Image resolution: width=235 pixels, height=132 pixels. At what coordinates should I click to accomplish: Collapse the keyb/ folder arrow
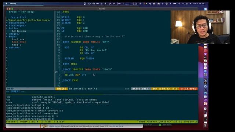pos(7,37)
